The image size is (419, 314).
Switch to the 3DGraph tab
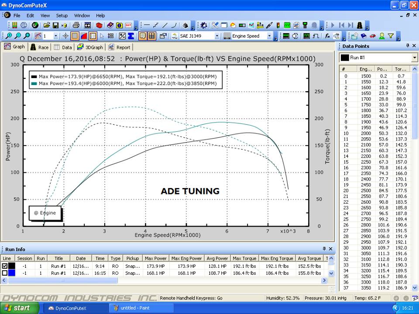[90, 47]
